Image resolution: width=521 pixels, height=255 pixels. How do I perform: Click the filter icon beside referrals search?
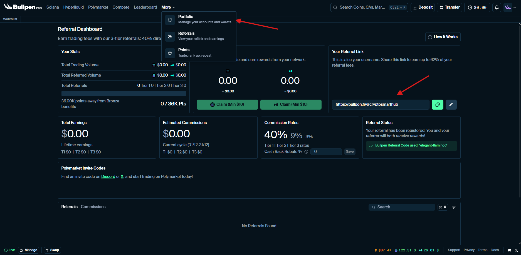pos(454,207)
